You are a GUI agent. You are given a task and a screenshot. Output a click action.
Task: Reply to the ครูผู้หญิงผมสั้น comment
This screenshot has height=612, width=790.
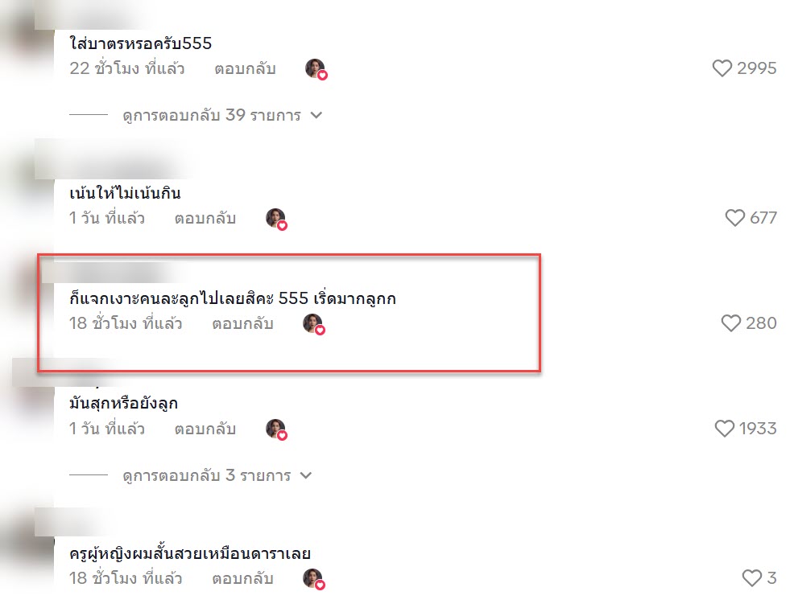242,579
